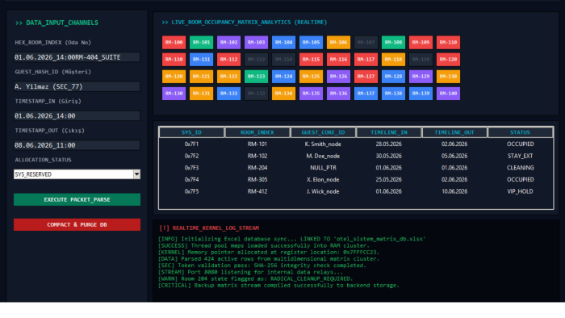Select the table row with ID 0x7F1
565x318 pixels.
click(356, 144)
